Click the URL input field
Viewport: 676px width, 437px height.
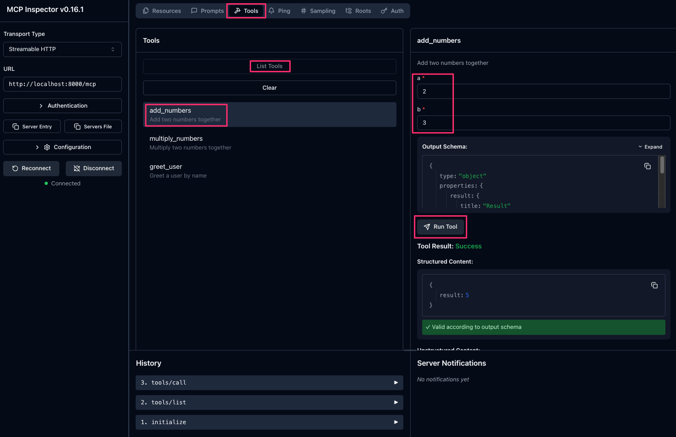click(x=63, y=84)
